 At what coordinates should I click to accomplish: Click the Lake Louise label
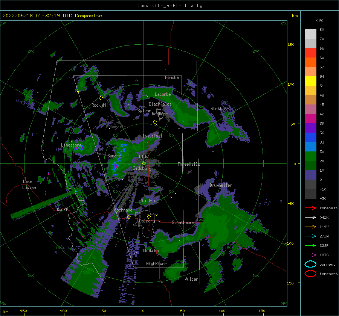pos(29,184)
